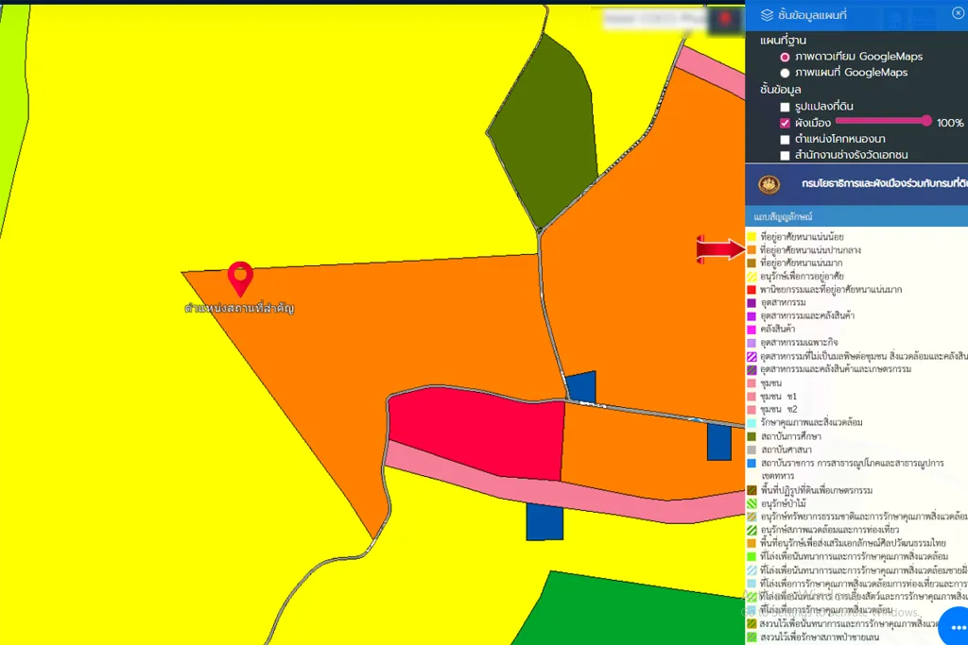Click the blue สถาบันราชการ legend swatch
The height and width of the screenshot is (645, 968).
(x=752, y=463)
